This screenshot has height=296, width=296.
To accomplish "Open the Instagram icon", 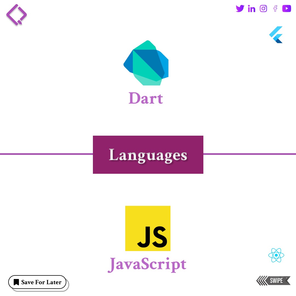I will pos(263,8).
